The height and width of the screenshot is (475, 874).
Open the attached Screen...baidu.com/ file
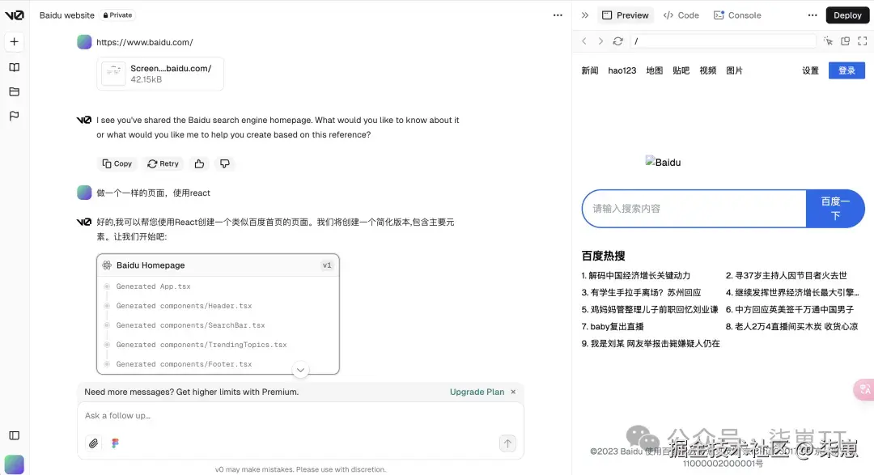click(x=160, y=74)
